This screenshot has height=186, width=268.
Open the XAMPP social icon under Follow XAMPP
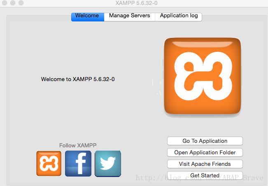tap(49, 163)
